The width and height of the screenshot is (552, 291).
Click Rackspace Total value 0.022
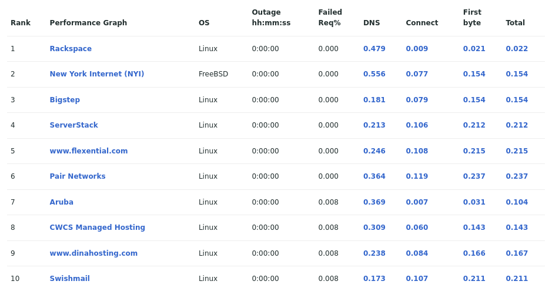517,49
